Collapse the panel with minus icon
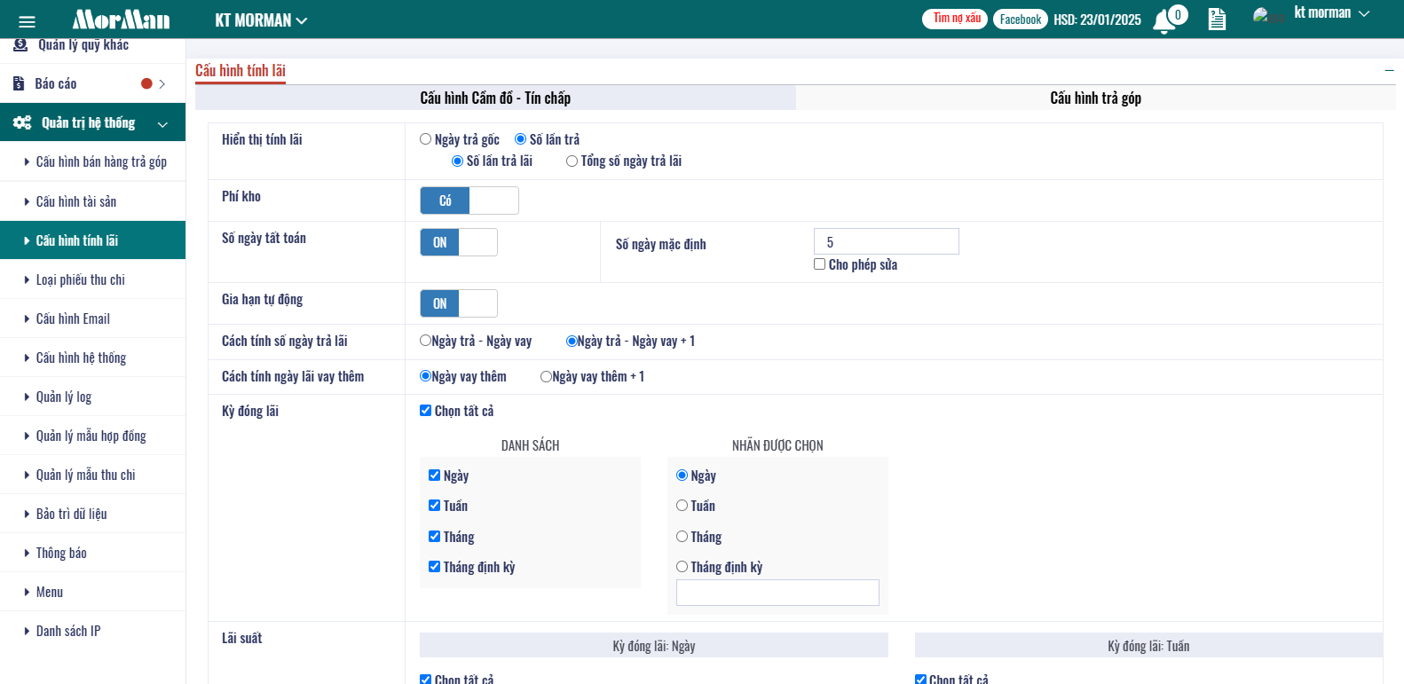 [x=1389, y=70]
